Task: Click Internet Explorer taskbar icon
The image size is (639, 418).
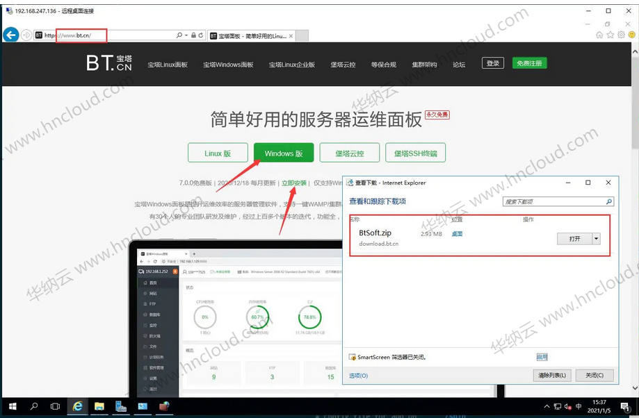Action: (x=77, y=406)
